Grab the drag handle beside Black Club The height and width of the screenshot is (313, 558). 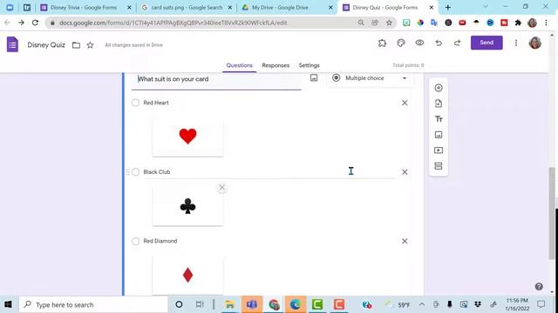click(128, 172)
